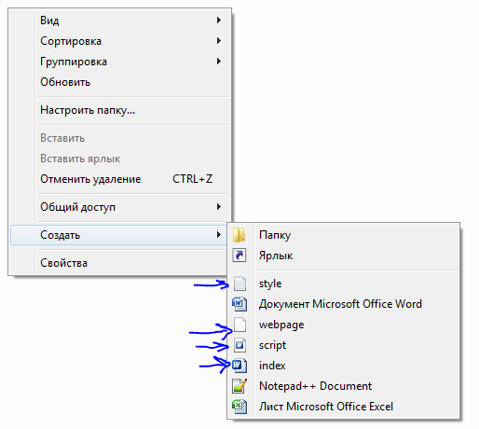Expand the Вид submenu arrow
479x429 pixels.
219,21
